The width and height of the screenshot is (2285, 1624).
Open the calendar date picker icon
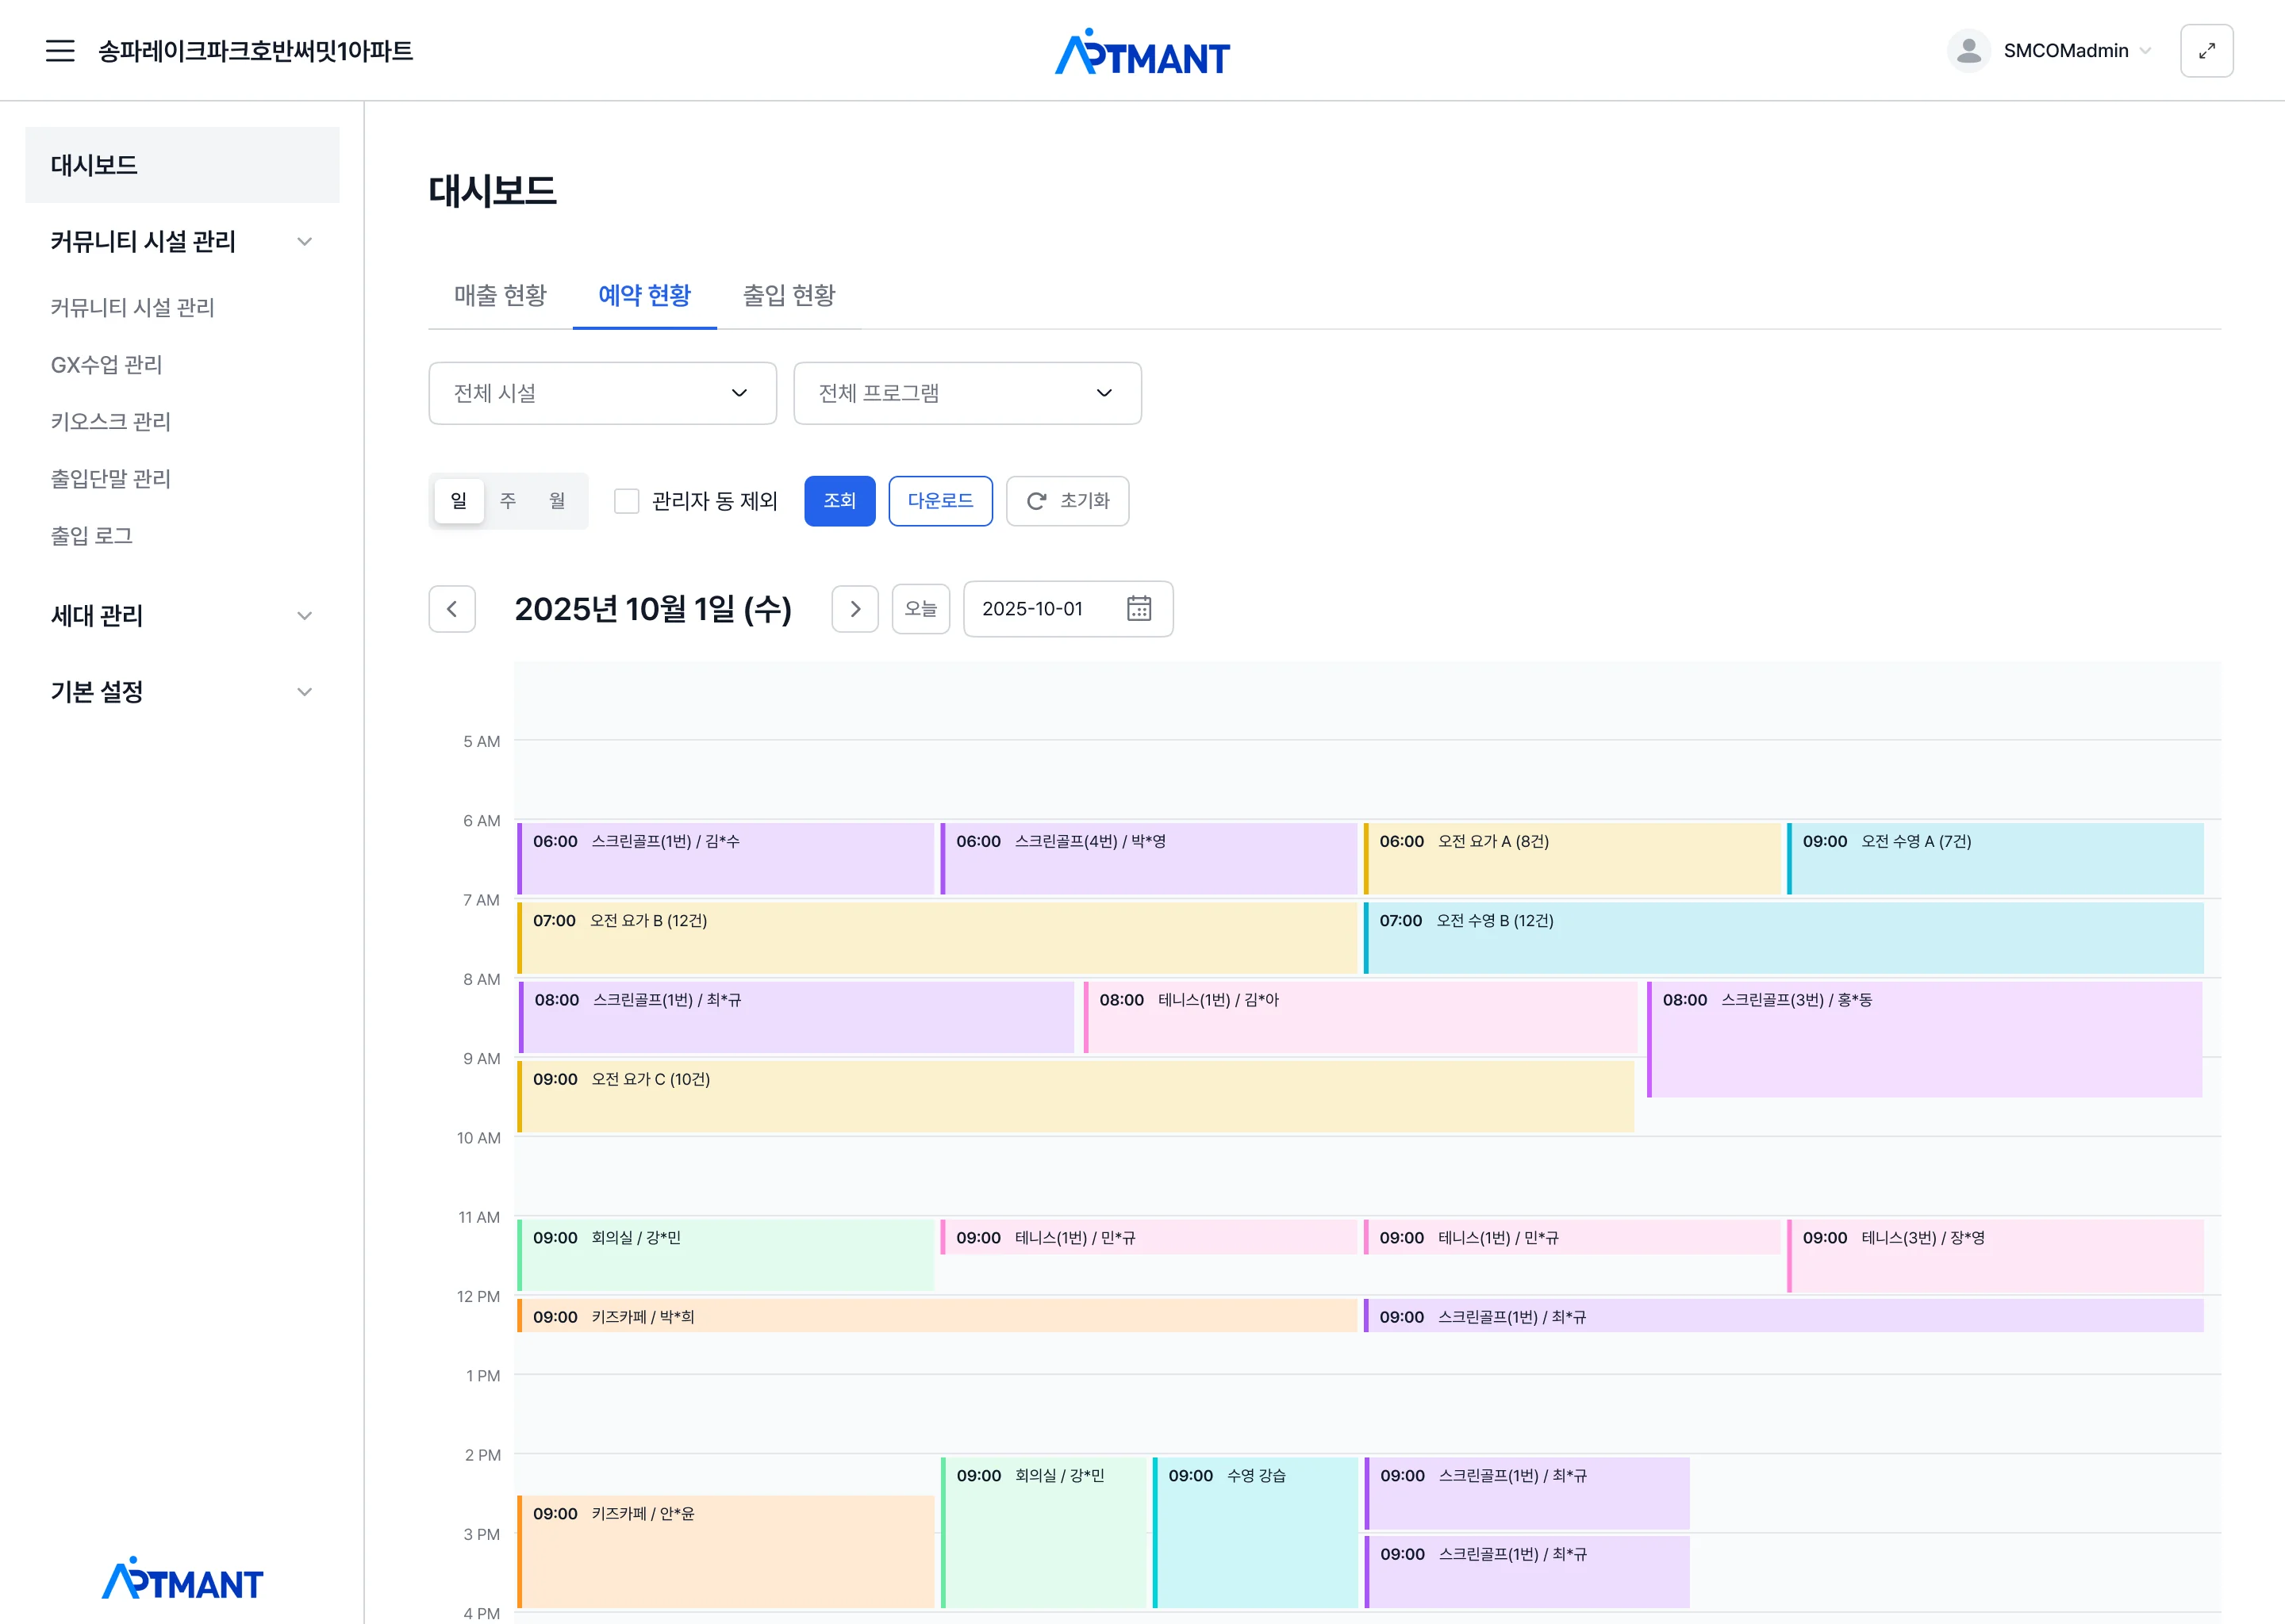[1139, 609]
